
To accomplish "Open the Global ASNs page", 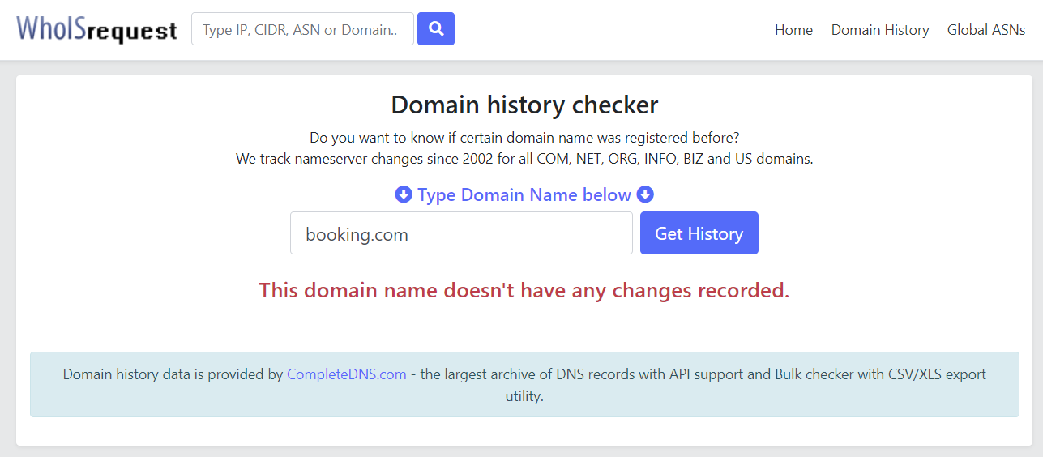I will pyautogui.click(x=986, y=30).
